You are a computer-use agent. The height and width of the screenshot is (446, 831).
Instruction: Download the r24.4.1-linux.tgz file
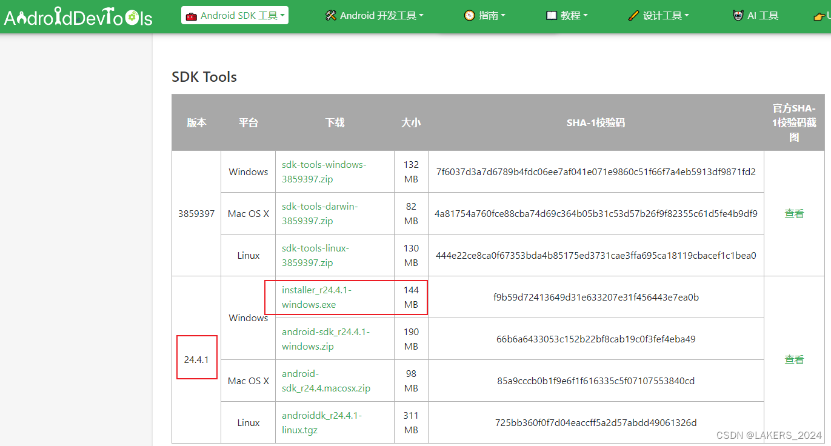point(322,423)
